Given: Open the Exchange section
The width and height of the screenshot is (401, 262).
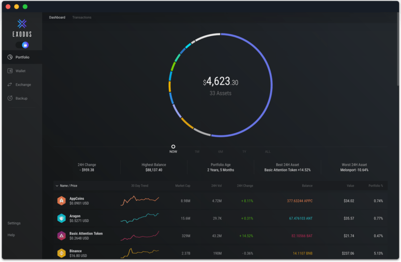Looking at the screenshot, I should click(22, 85).
